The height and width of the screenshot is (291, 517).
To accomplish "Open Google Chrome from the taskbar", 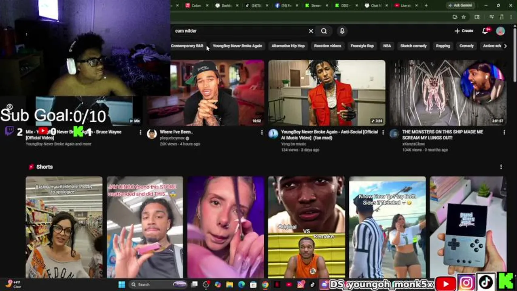I will tap(265, 285).
